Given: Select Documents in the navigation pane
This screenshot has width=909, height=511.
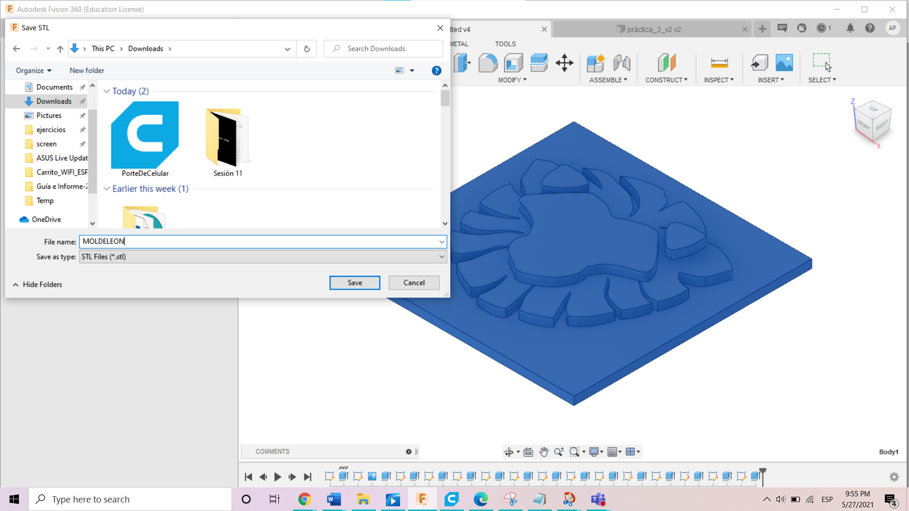Looking at the screenshot, I should click(x=54, y=87).
